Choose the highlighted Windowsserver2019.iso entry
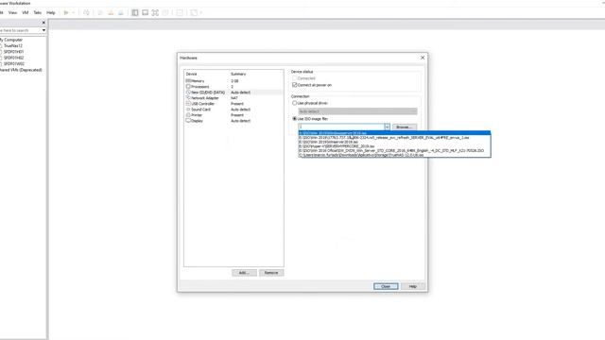 [394, 133]
